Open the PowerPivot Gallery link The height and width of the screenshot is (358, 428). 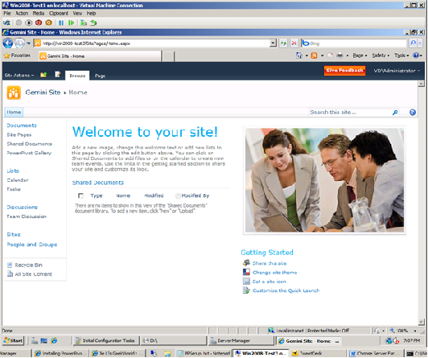click(29, 153)
